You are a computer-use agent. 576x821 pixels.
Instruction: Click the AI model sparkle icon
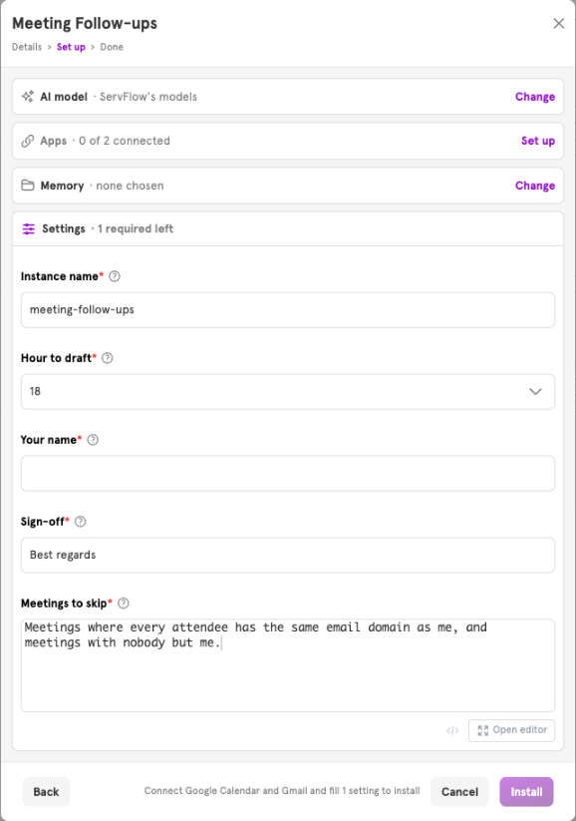(28, 97)
